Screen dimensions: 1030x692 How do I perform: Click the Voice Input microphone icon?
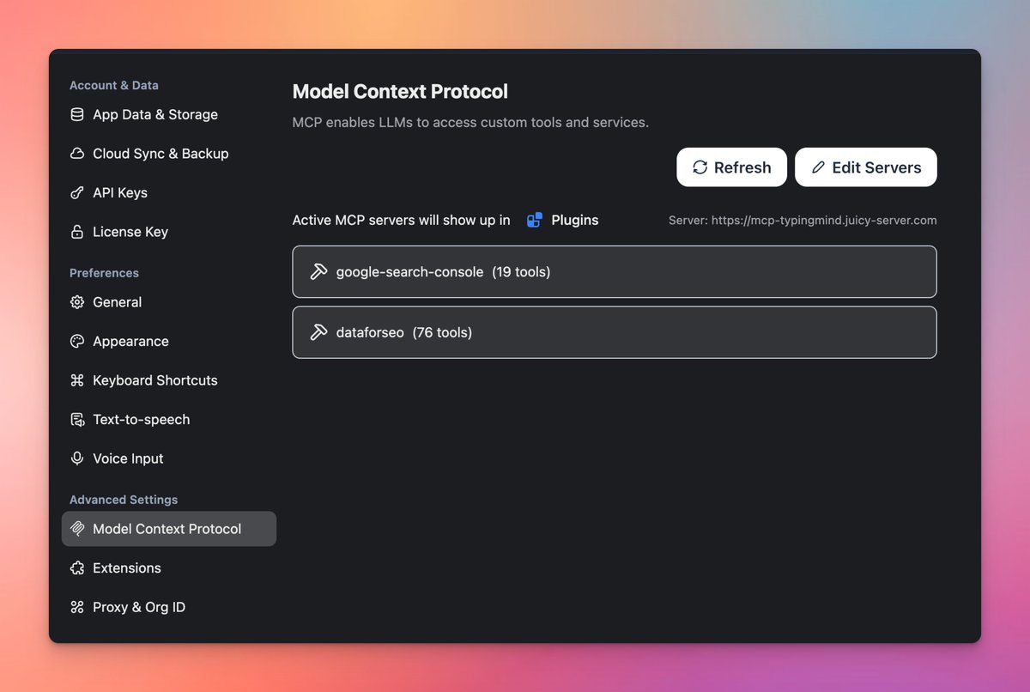[77, 458]
